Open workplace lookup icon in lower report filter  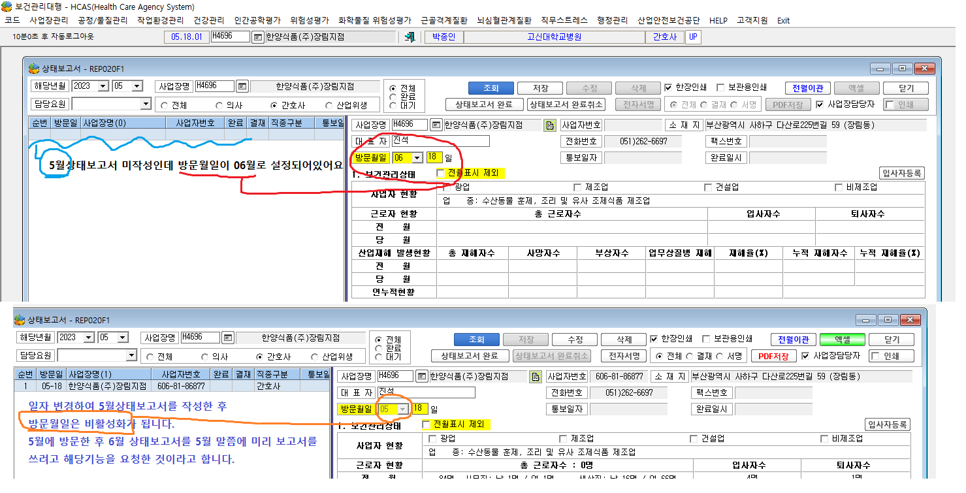227,338
